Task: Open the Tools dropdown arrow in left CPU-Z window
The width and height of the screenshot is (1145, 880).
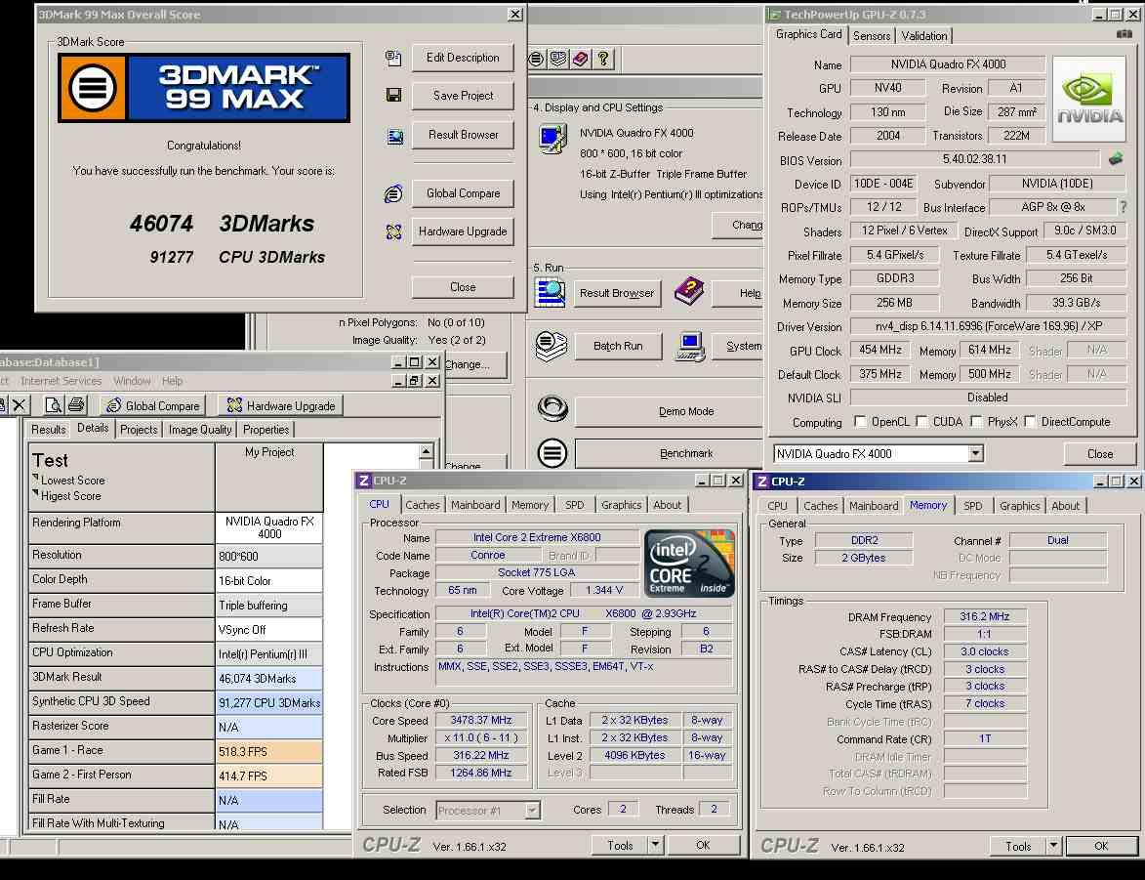Action: point(656,845)
